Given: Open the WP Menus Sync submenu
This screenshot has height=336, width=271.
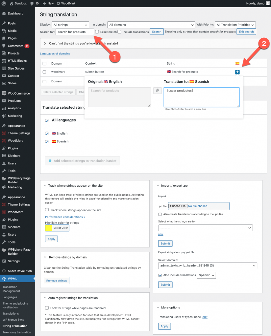Looking at the screenshot, I should [x=13, y=320].
